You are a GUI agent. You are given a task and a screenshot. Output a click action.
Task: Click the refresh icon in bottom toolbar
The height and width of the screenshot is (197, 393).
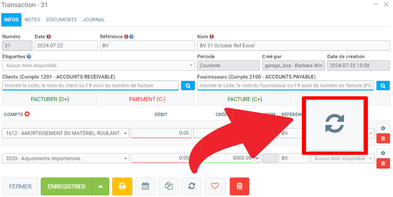tap(191, 186)
